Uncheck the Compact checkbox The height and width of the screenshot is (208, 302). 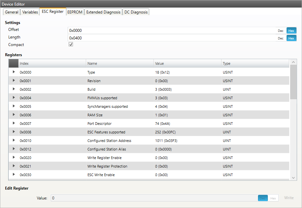[x=71, y=44]
